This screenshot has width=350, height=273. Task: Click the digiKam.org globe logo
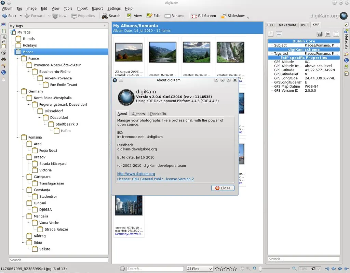coord(343,16)
